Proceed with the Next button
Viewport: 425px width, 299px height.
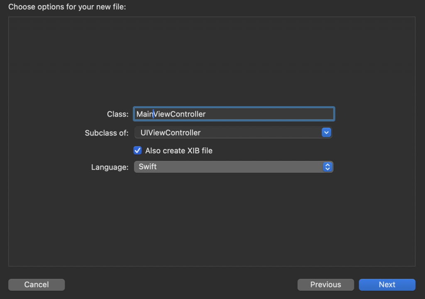(387, 284)
